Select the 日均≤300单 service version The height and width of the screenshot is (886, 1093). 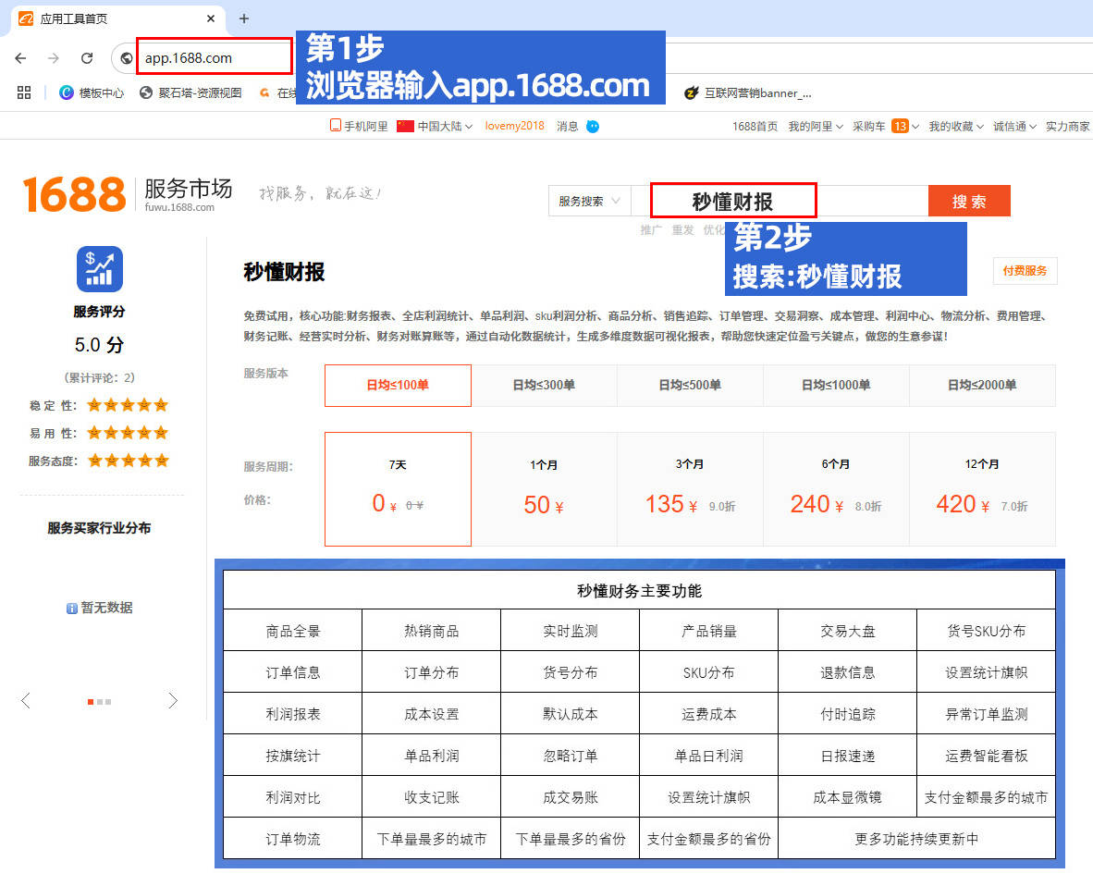click(544, 386)
